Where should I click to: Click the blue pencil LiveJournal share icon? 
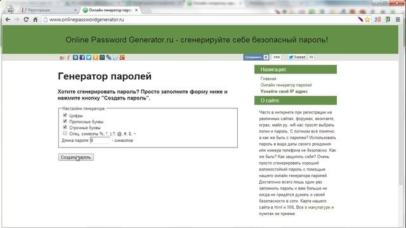point(108,58)
